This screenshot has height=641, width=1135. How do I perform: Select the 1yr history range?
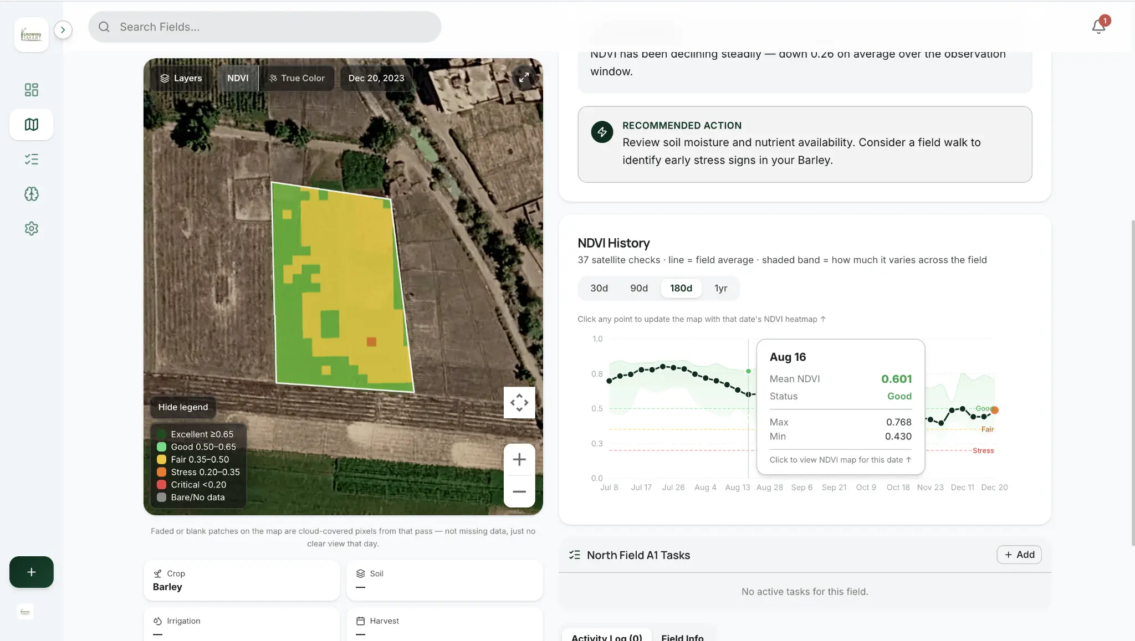(x=721, y=288)
